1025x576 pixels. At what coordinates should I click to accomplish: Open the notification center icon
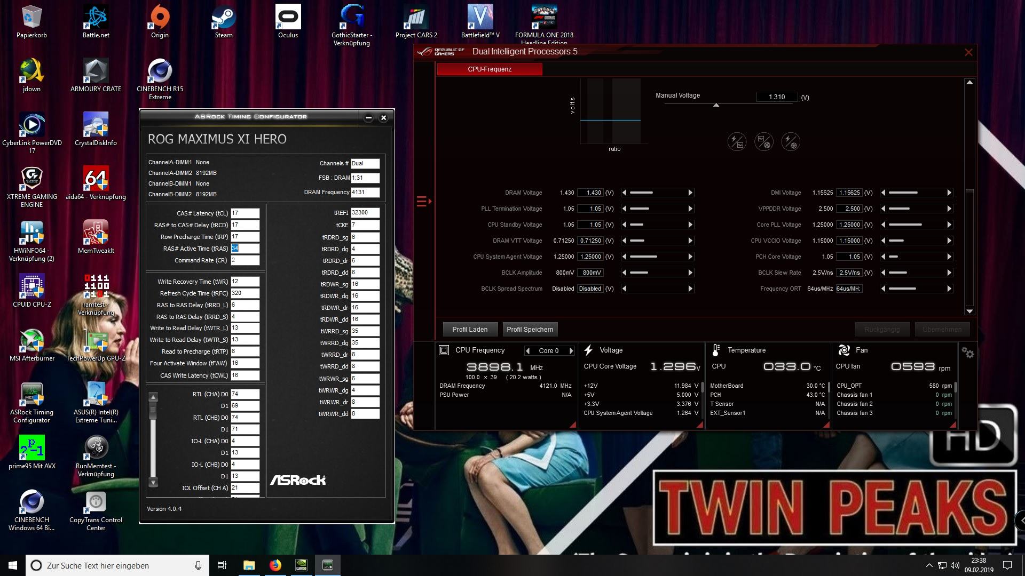pos(1007,565)
